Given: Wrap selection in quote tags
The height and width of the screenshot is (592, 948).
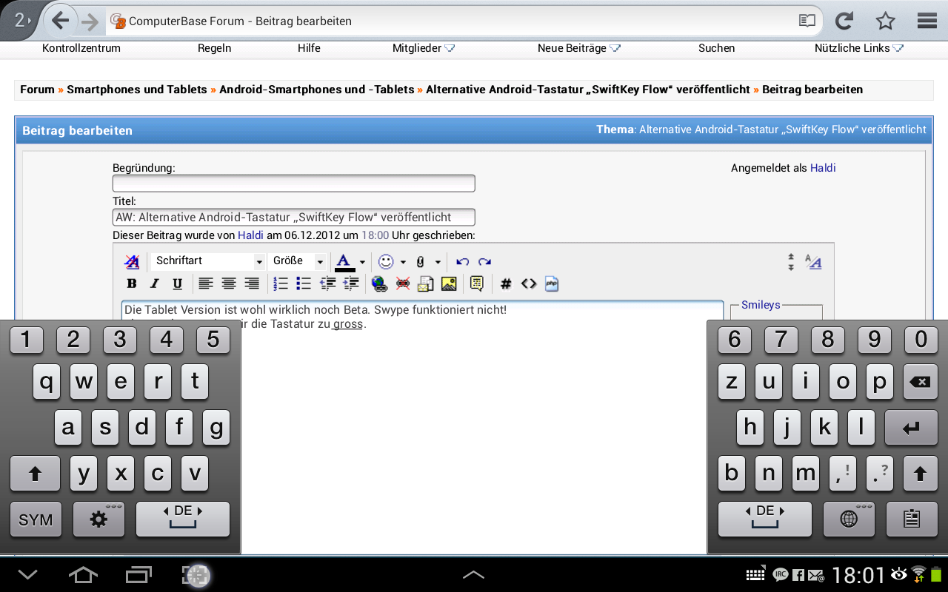Looking at the screenshot, I should (x=477, y=283).
